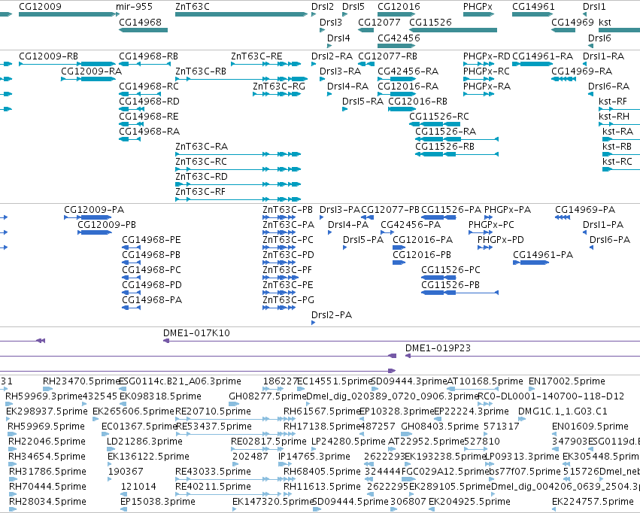The image size is (640, 513).
Task: Open EST RE20710.5prime label
Action: pos(213,411)
